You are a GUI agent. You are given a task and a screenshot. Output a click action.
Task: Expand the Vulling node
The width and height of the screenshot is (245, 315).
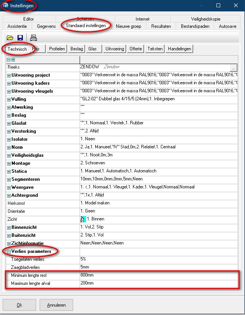(x=9, y=100)
